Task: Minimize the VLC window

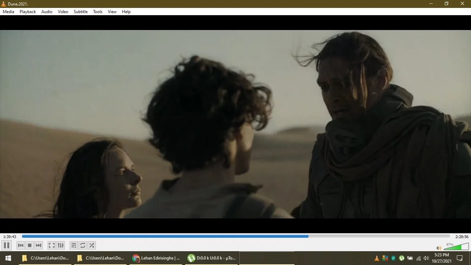Action: point(431,4)
